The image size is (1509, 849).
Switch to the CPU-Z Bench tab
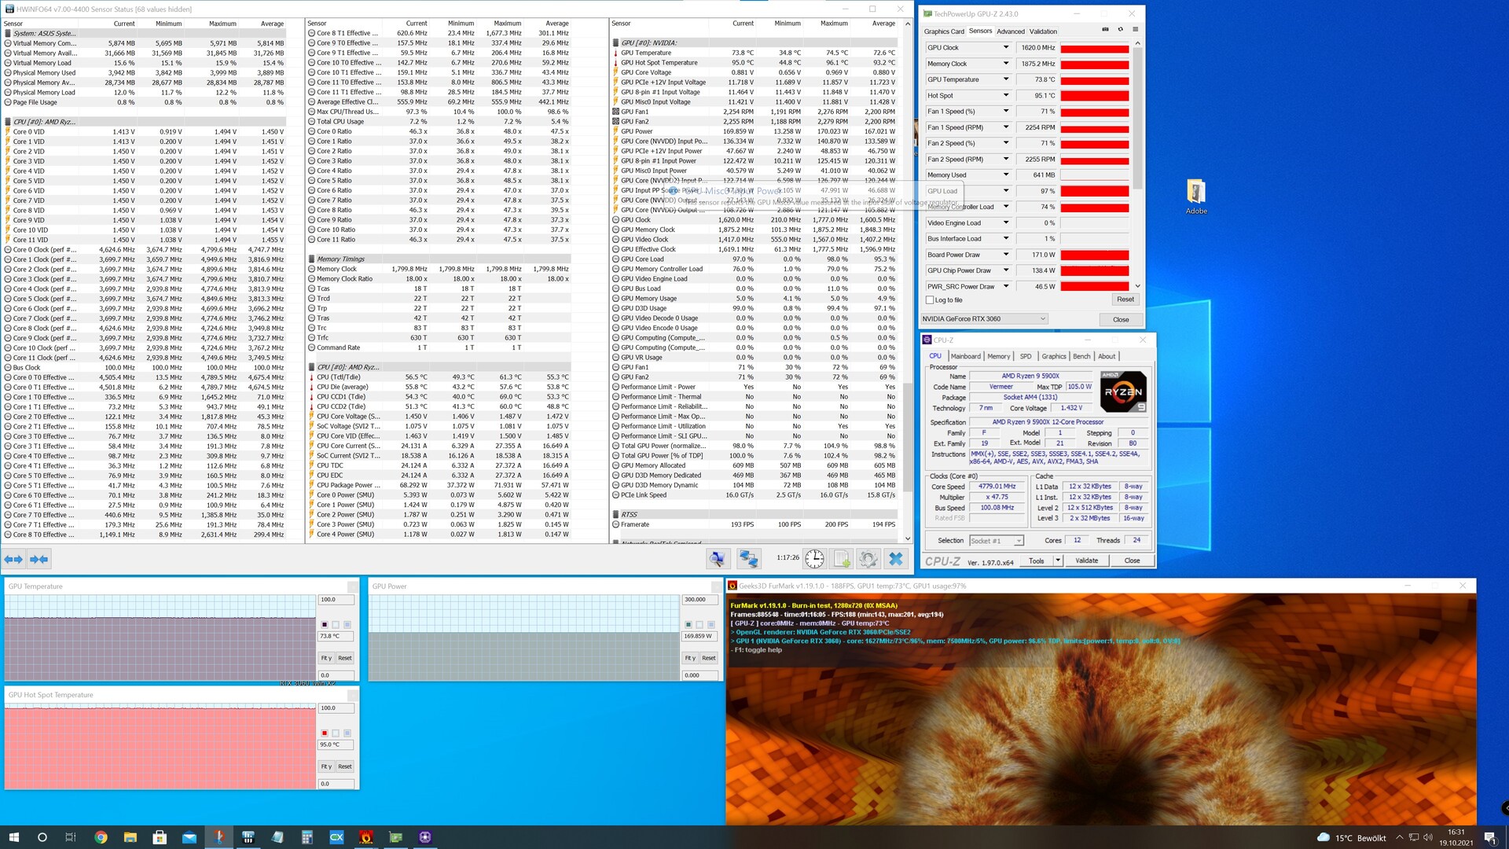pyautogui.click(x=1081, y=356)
